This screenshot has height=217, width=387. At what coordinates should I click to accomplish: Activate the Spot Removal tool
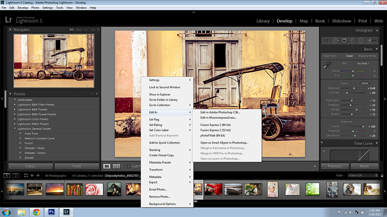[x=336, y=40]
